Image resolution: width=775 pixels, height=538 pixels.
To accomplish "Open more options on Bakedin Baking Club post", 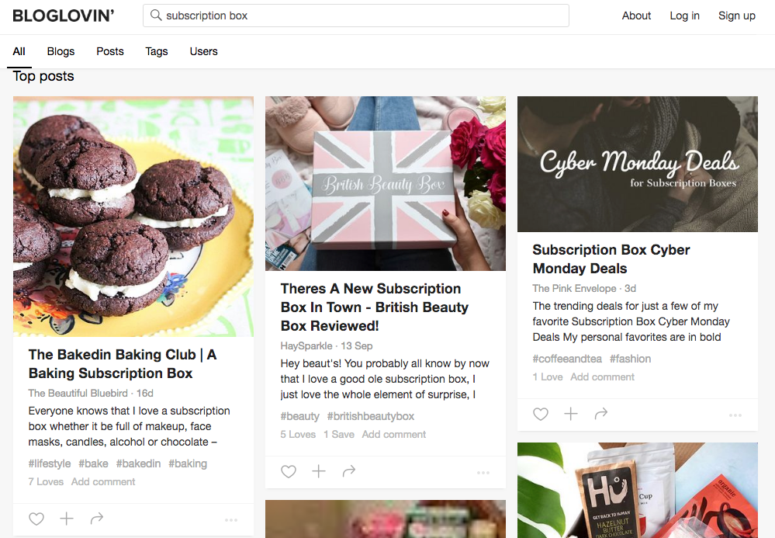I will point(231,520).
